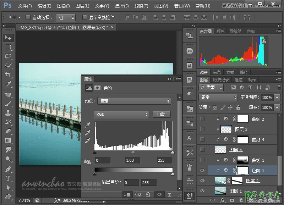
Task: Hide the 色阶 1 layer
Action: tap(202, 171)
